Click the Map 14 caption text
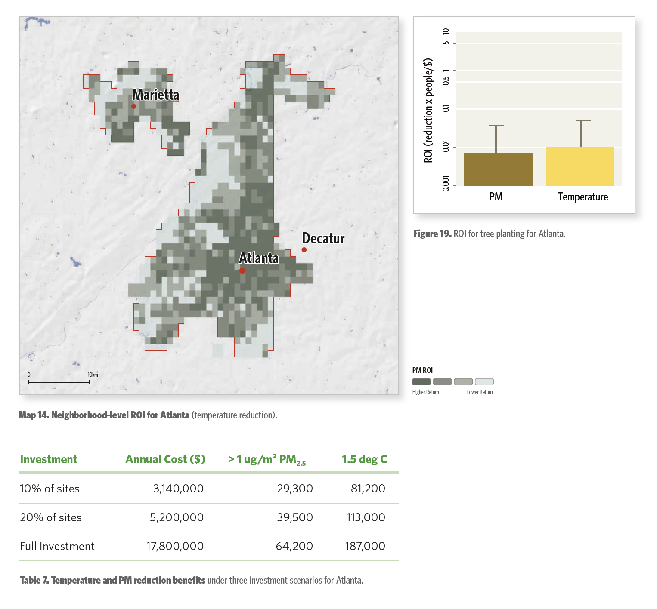Viewport: 657px width, 609px height. pos(148,415)
